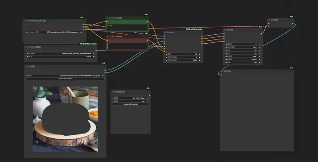This screenshot has height=162, width=318.
Task: Click the masked food image thumbnail
Action: (x=65, y=119)
